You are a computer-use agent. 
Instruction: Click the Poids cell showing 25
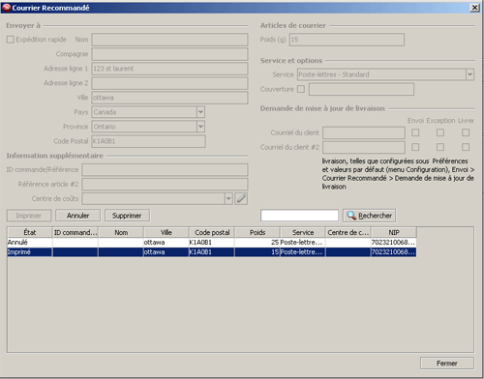[257, 242]
